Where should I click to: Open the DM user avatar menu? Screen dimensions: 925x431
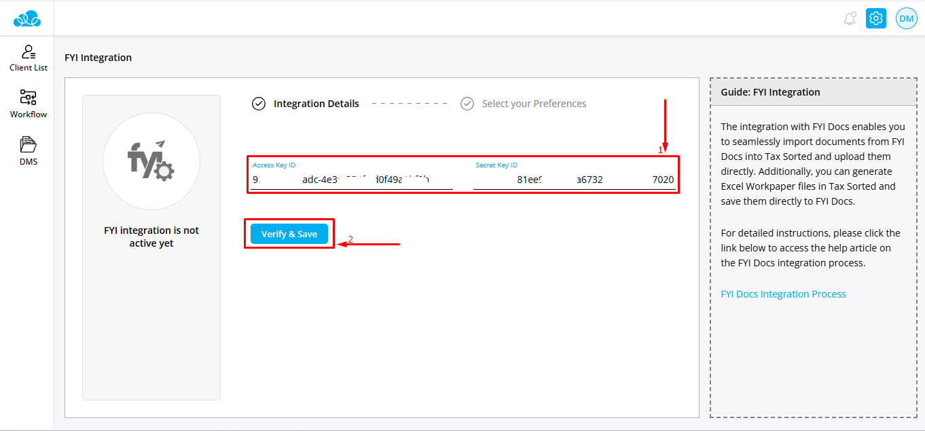907,18
